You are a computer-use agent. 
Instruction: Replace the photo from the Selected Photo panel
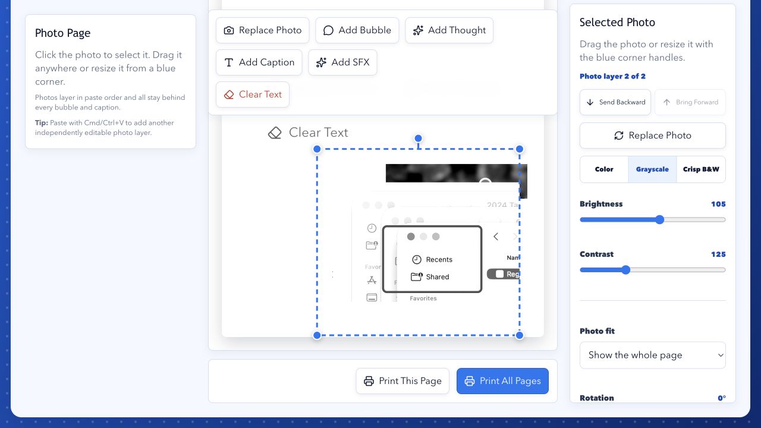coord(653,136)
